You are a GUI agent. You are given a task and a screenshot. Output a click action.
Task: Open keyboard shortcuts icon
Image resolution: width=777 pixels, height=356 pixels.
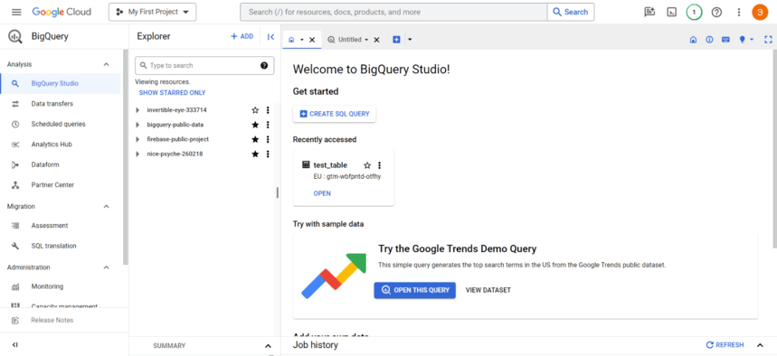[x=725, y=40]
